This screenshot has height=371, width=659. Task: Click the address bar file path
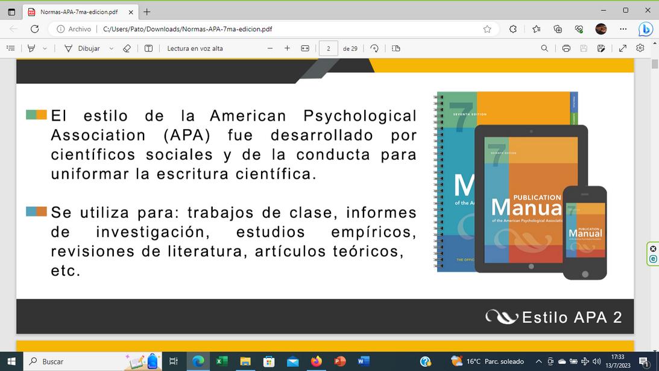(188, 29)
